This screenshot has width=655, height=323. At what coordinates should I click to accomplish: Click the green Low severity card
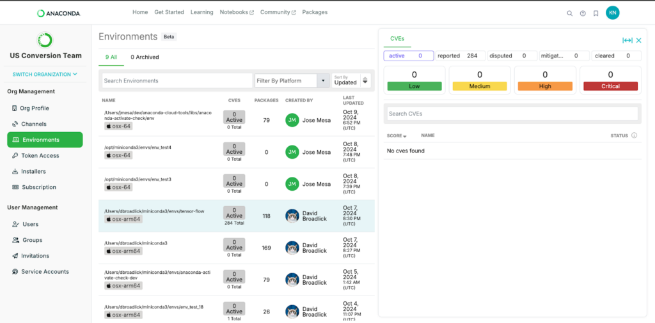click(414, 80)
